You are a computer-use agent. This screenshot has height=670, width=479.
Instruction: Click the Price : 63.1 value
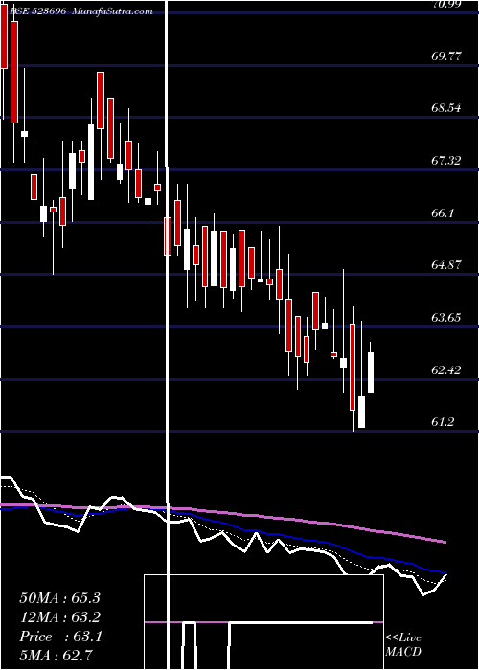click(x=60, y=637)
